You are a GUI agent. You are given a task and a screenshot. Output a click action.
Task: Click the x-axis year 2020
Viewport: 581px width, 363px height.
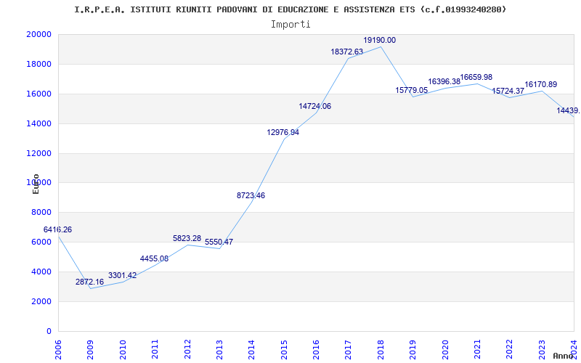pyautogui.click(x=445, y=349)
